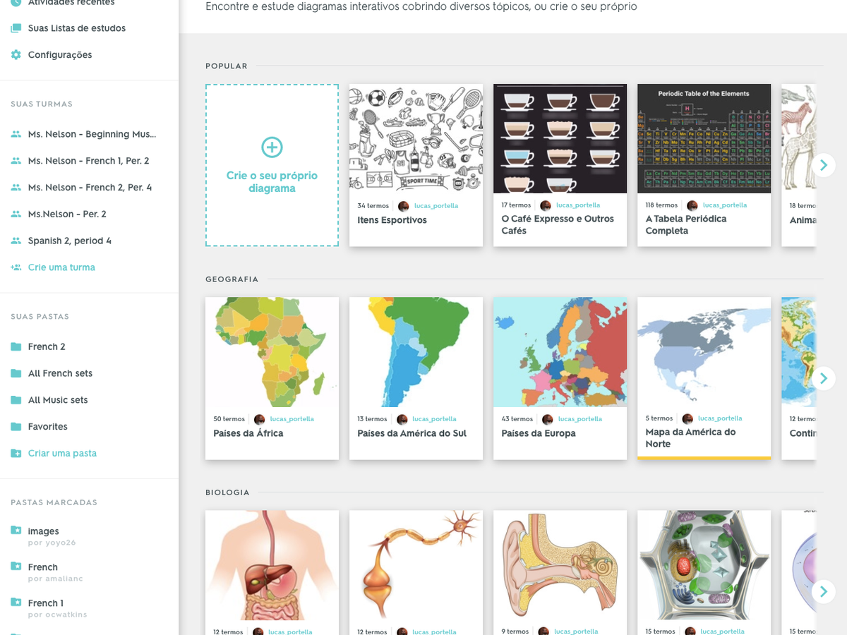The image size is (847, 635).
Task: Open the All French sets folder
Action: click(x=60, y=373)
